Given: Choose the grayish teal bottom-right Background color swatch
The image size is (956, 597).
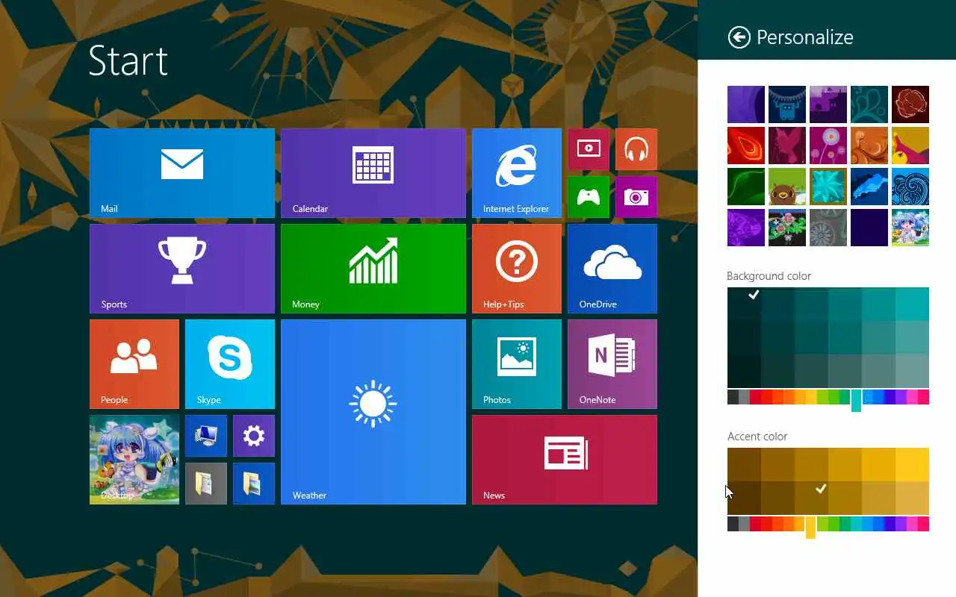Looking at the screenshot, I should coord(912,371).
